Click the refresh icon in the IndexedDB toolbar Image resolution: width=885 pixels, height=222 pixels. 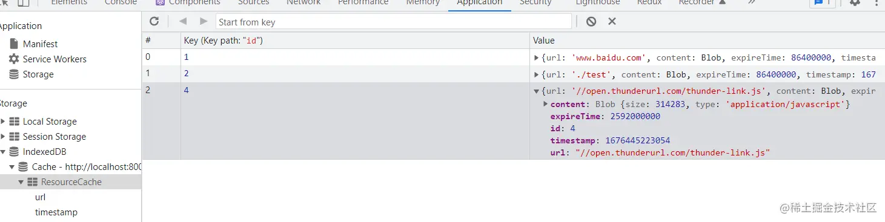point(154,21)
